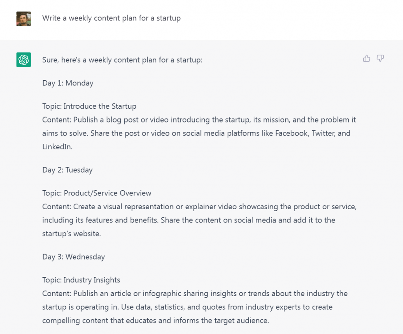This screenshot has height=334, width=403.
Task: Click the word 'Facebook' in Monday's content
Action: tap(292, 133)
